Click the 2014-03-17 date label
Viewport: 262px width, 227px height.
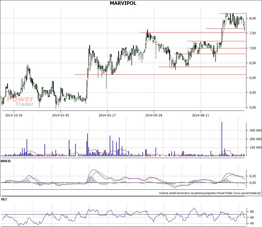click(x=107, y=115)
